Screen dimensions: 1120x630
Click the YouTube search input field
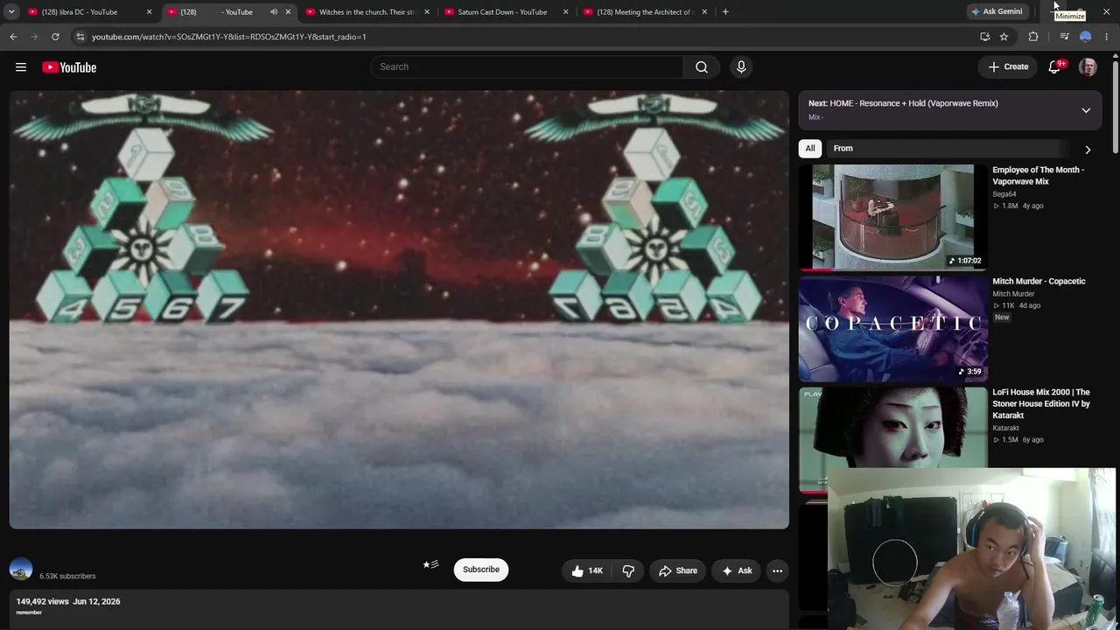[x=528, y=67]
